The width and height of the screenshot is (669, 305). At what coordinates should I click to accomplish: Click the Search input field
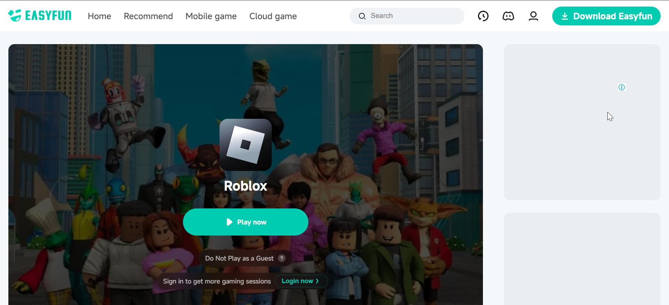[407, 16]
